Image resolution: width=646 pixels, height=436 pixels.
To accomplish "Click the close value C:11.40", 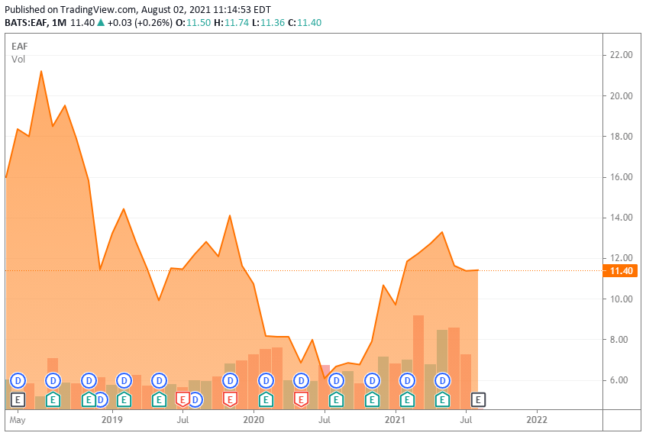I will coord(305,23).
